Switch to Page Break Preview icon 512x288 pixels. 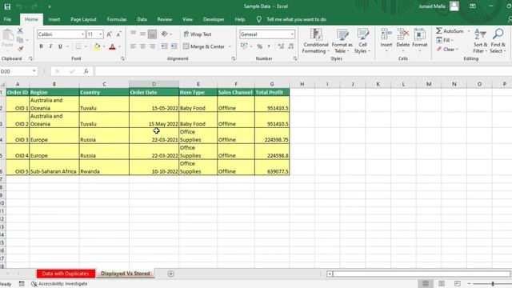[x=458, y=283]
